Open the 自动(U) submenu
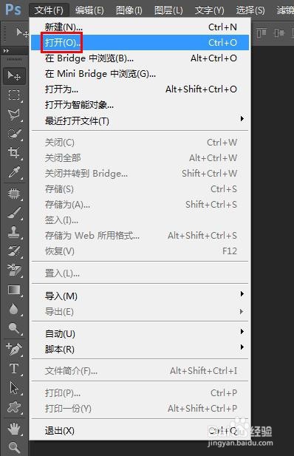 point(140,333)
